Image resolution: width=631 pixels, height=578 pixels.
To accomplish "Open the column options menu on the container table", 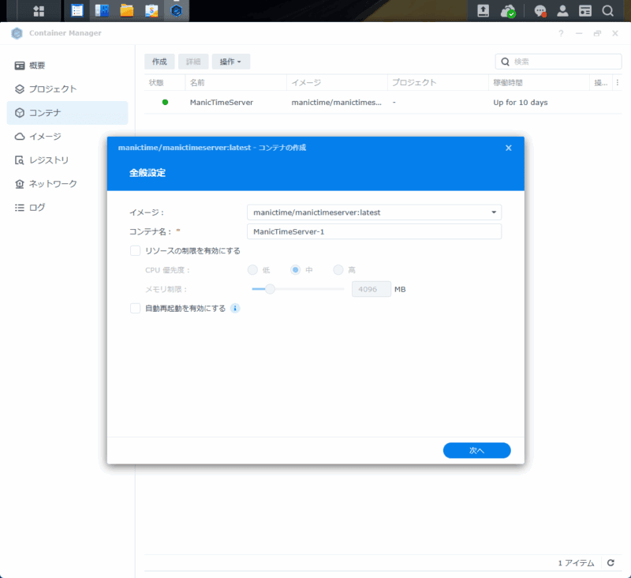I will coord(619,82).
